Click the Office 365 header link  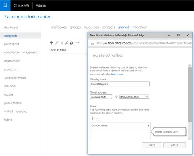(21, 6)
